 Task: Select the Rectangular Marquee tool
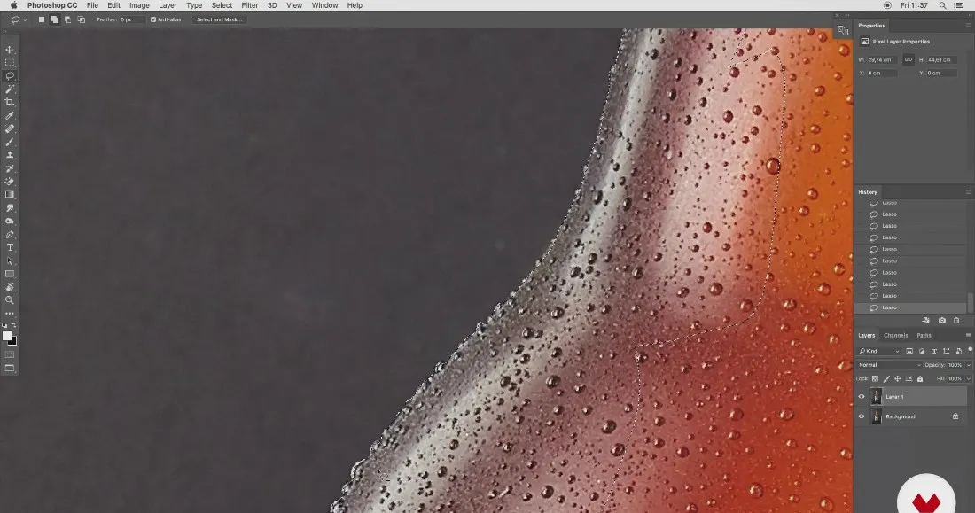pos(10,63)
